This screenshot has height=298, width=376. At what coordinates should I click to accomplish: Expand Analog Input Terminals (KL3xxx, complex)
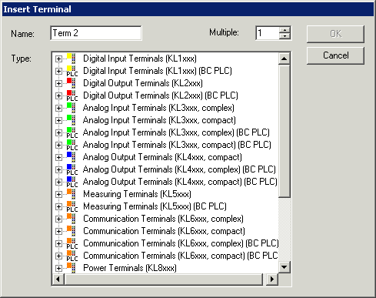[x=58, y=108]
